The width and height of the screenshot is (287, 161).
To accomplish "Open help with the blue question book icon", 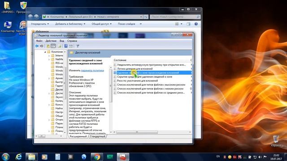I will pyautogui.click(x=66, y=46).
